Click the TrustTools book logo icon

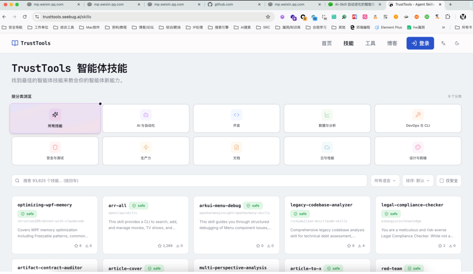(15, 43)
